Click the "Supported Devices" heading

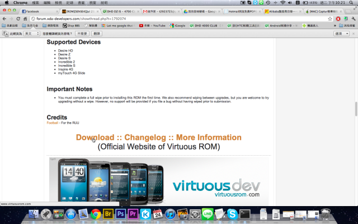pyautogui.click(x=73, y=42)
